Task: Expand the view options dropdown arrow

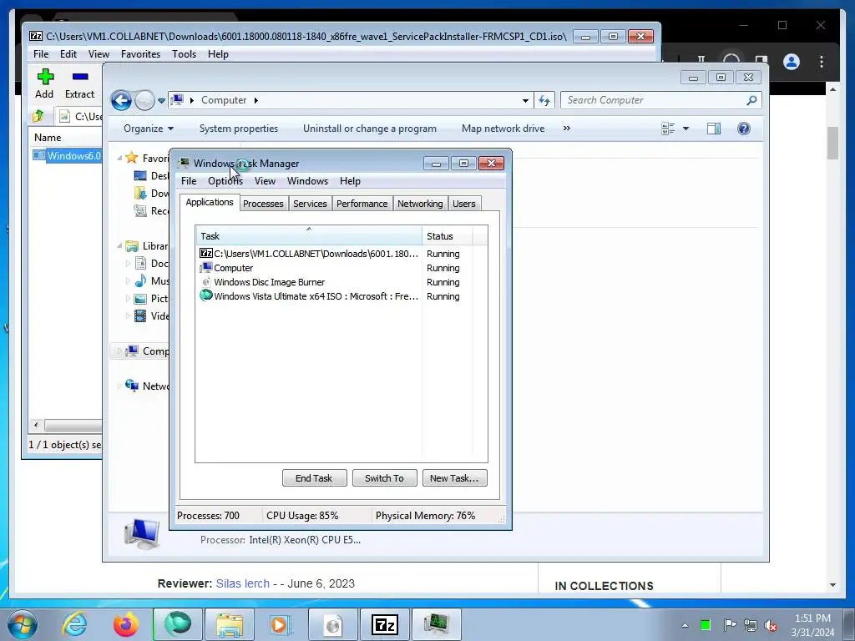Action: [x=686, y=129]
